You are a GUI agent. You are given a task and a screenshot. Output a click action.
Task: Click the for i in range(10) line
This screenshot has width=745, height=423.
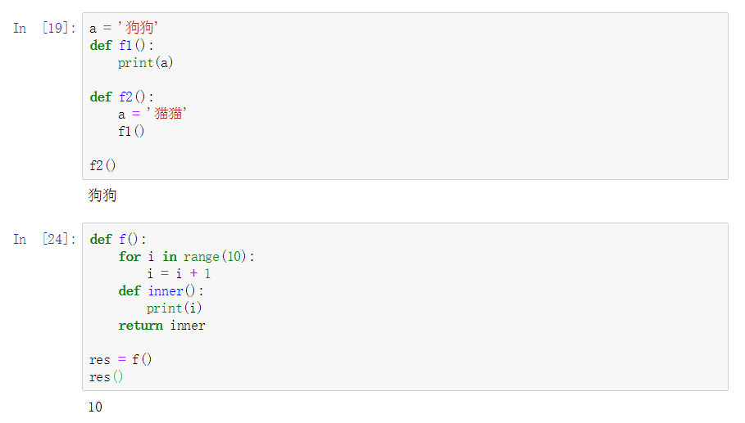pos(186,257)
